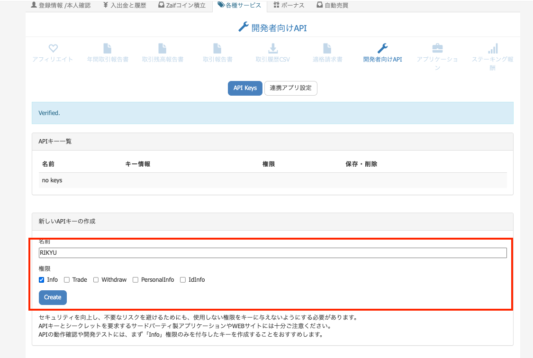Viewport: 533px width, 358px height.
Task: Open the アプリケーション briefcase icon
Action: pos(437,48)
